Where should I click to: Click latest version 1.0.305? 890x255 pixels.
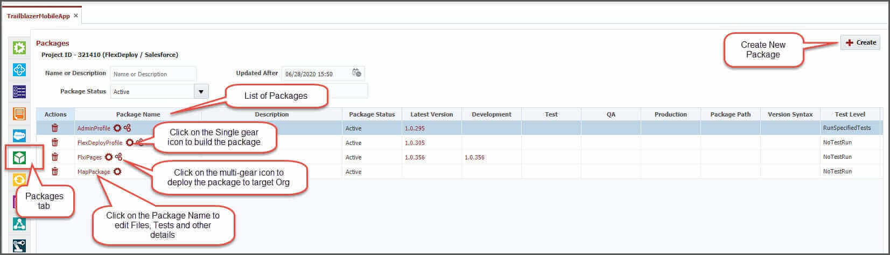pos(415,143)
